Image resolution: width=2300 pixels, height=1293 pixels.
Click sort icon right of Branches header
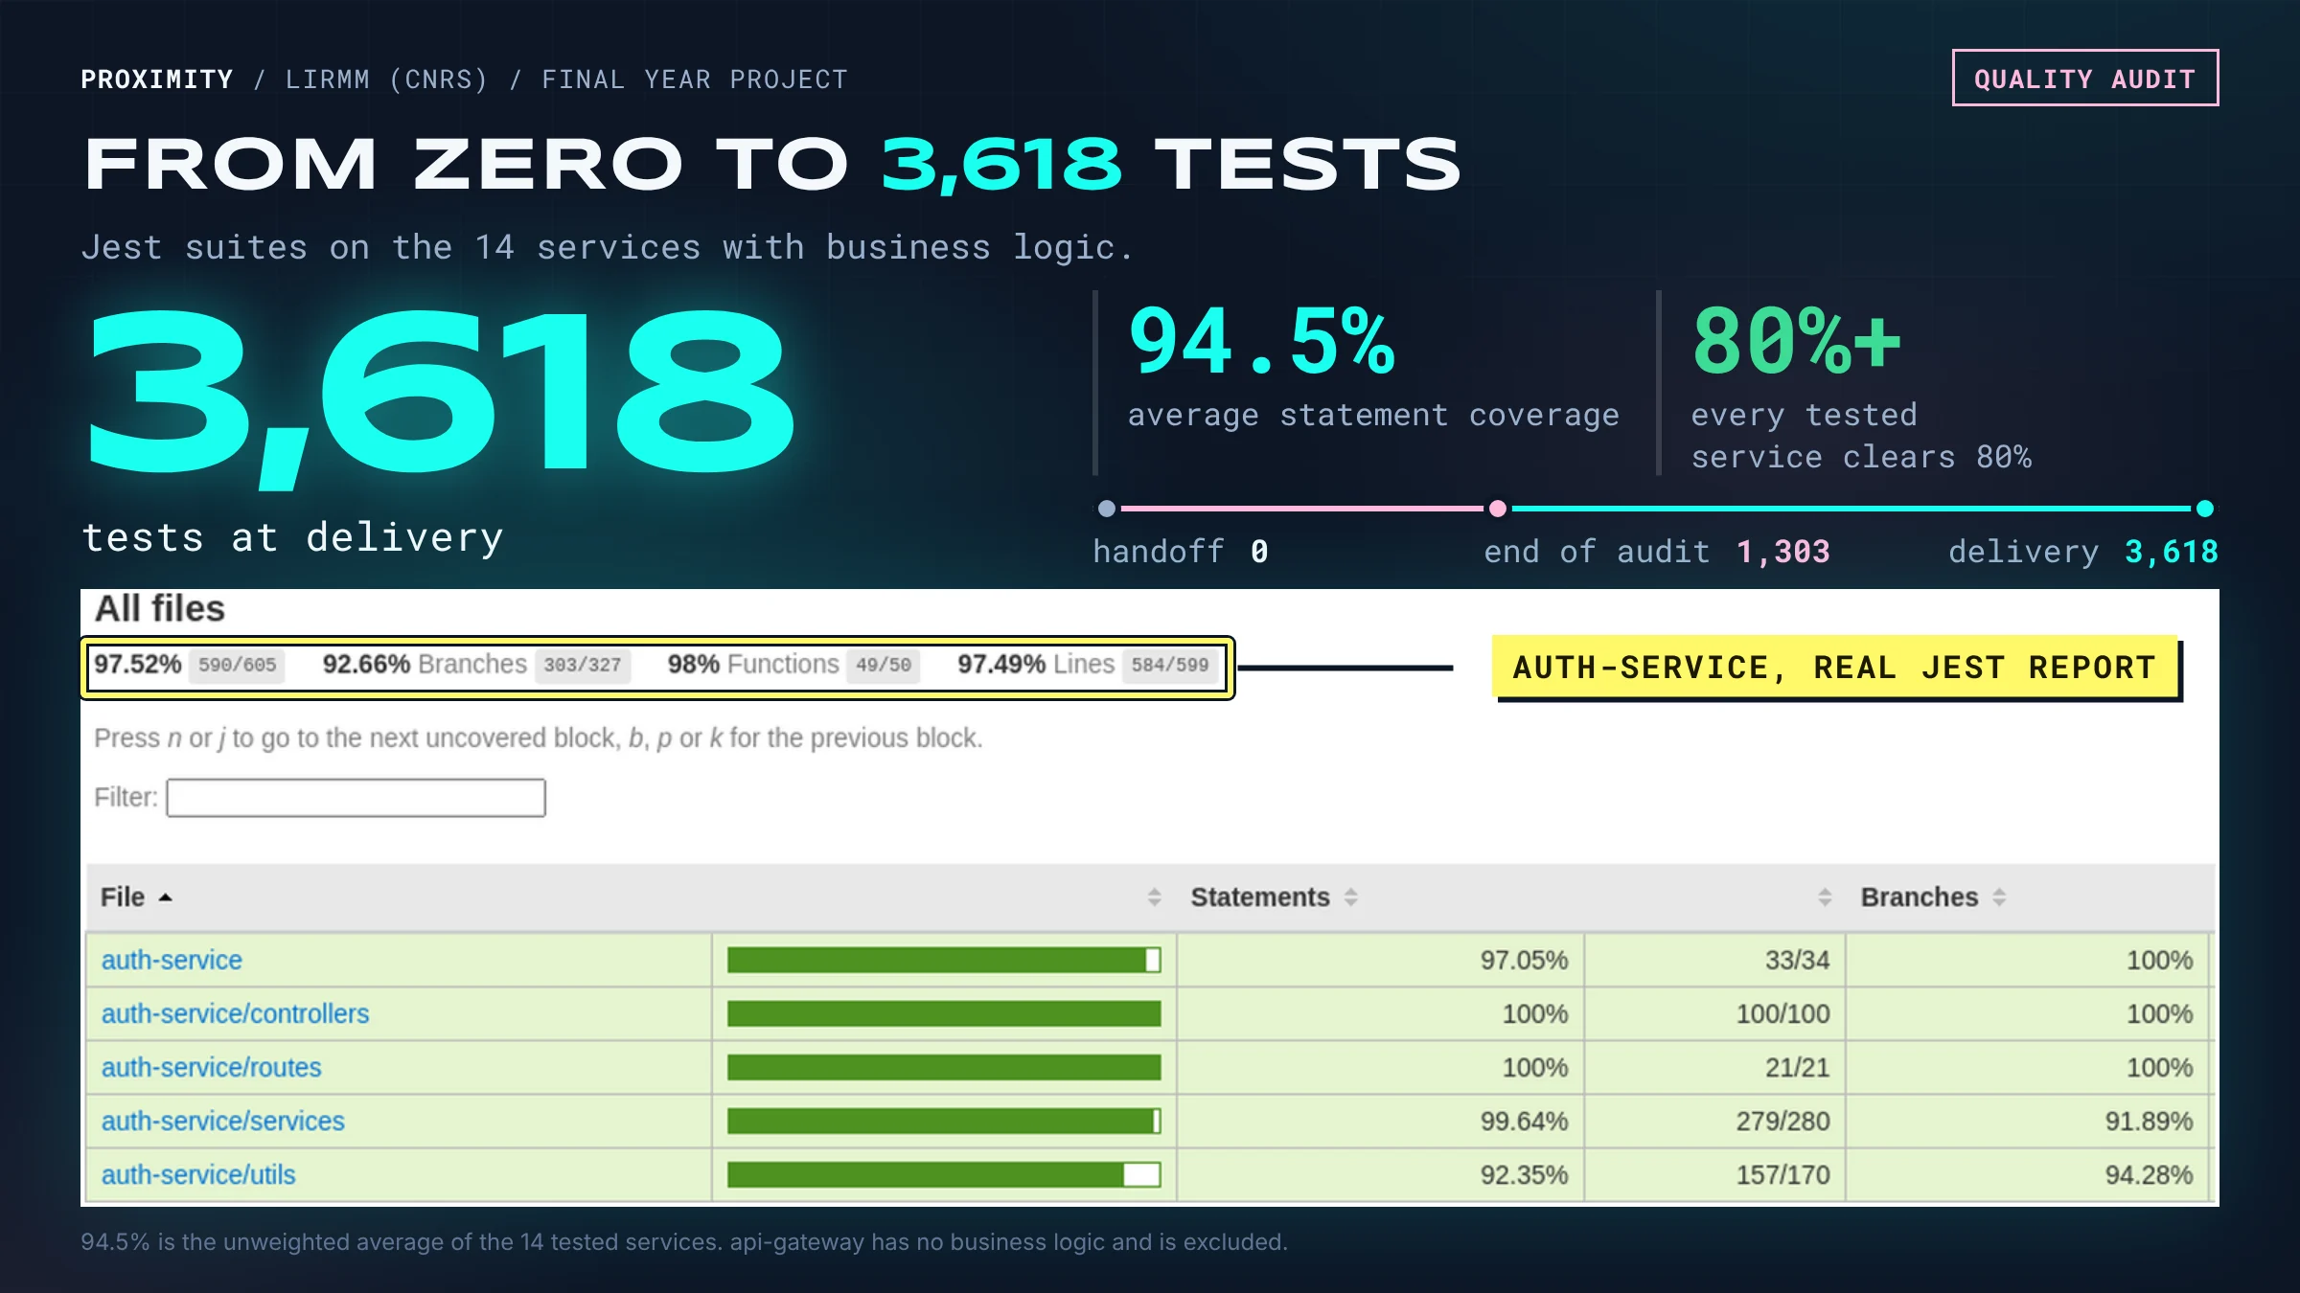pos(1999,897)
